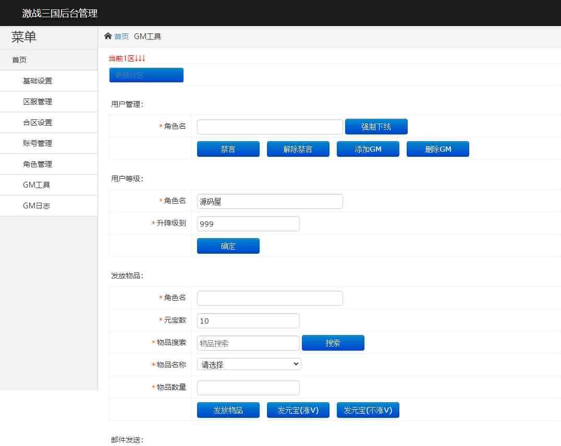Click the 首页 breadcrumb link

121,36
